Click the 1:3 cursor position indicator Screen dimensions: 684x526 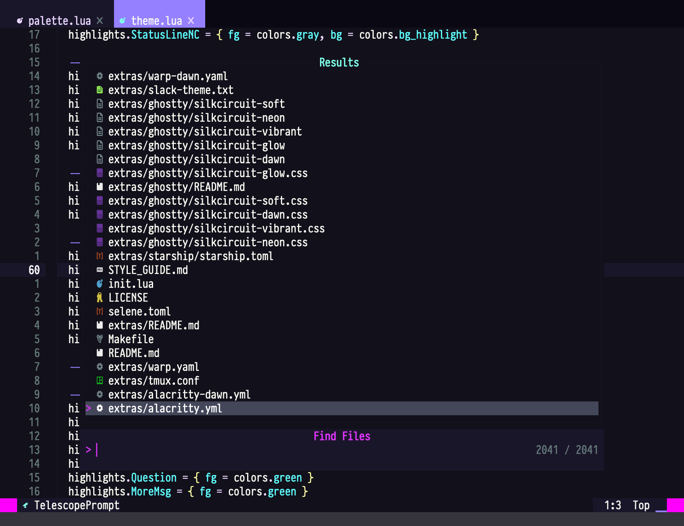pos(612,505)
